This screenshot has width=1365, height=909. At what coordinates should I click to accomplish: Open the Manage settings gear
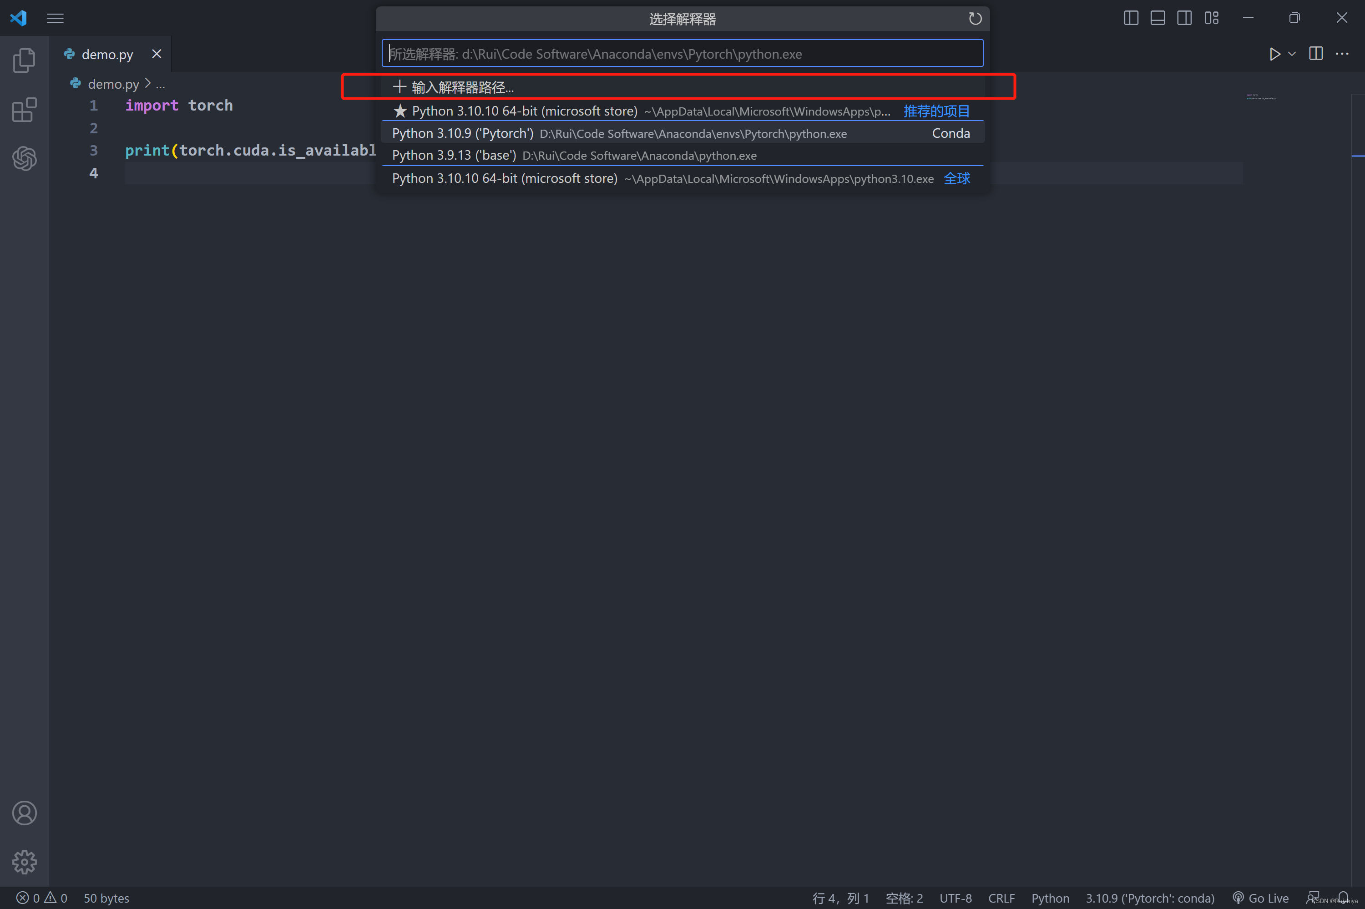[24, 862]
